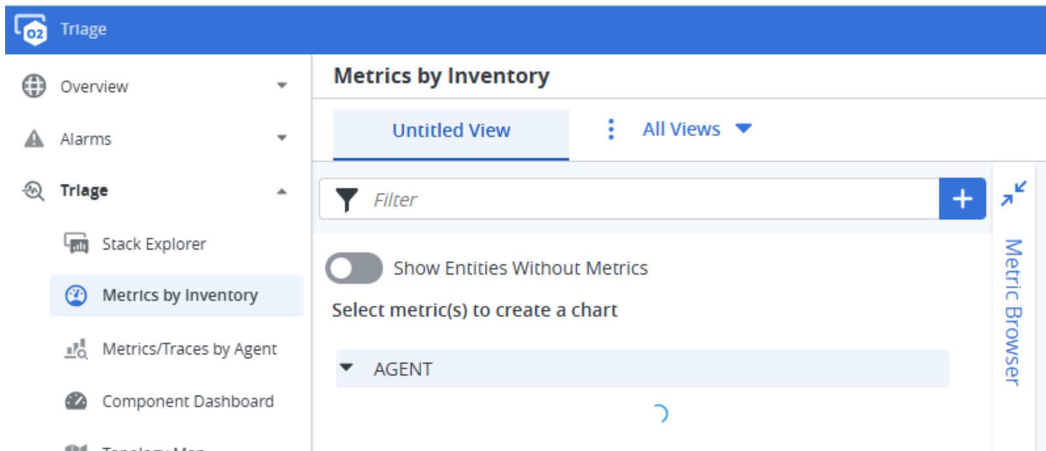Open the All Views dropdown
This screenshot has height=451, width=1046.
point(696,129)
